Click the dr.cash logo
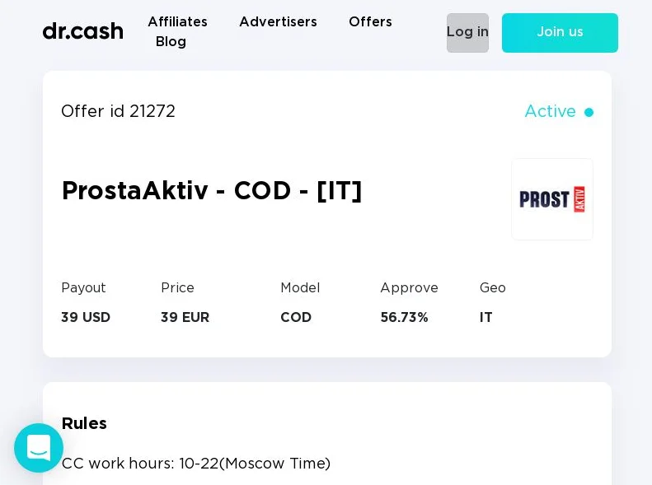 coord(82,31)
